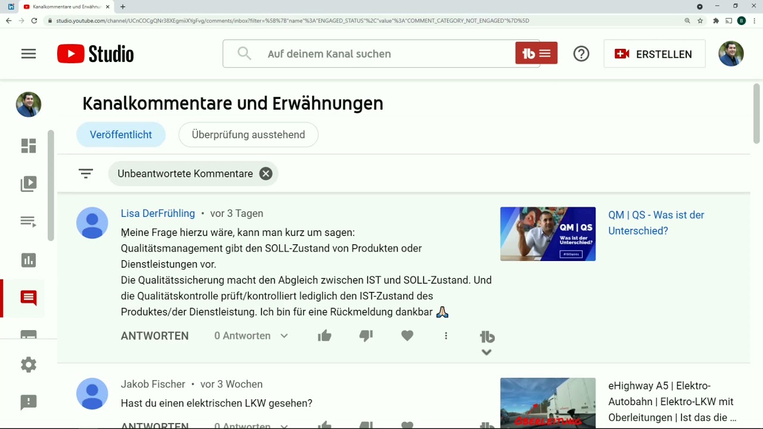The height and width of the screenshot is (429, 763).
Task: Dislike Lisa DerFrühling's comment
Action: [366, 335]
